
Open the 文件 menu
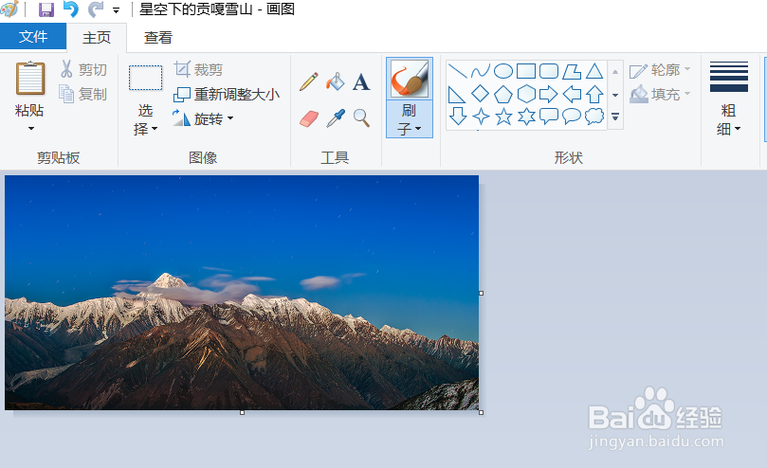coord(33,36)
